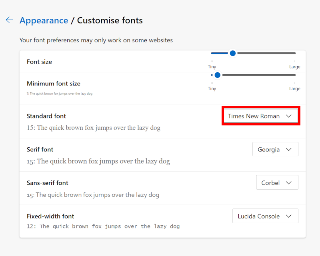Click the font preferences notice text
Image resolution: width=320 pixels, height=256 pixels.
pyautogui.click(x=96, y=40)
